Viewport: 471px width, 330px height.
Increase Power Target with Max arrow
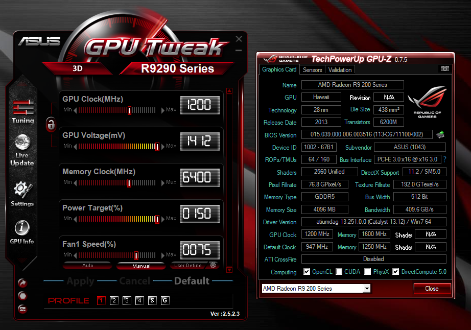pyautogui.click(x=163, y=219)
